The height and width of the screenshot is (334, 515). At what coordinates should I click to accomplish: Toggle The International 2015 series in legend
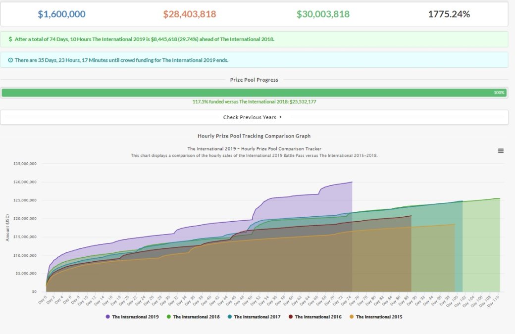[x=376, y=317]
